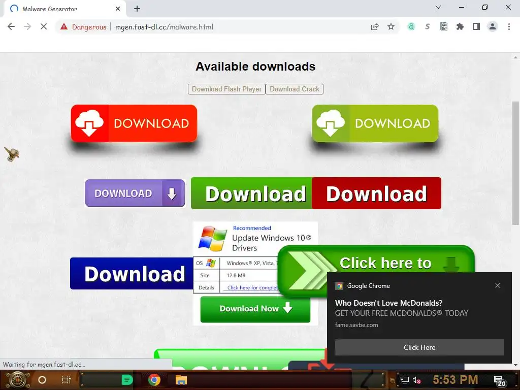Viewport: 520px width, 390px height.
Task: Click the forward navigation arrow
Action: [27, 27]
